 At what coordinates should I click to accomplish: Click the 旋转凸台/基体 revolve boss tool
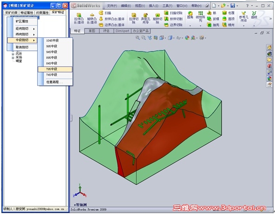tap(92, 19)
